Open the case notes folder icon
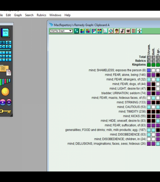This screenshot has width=160, height=182. (x=5, y=70)
